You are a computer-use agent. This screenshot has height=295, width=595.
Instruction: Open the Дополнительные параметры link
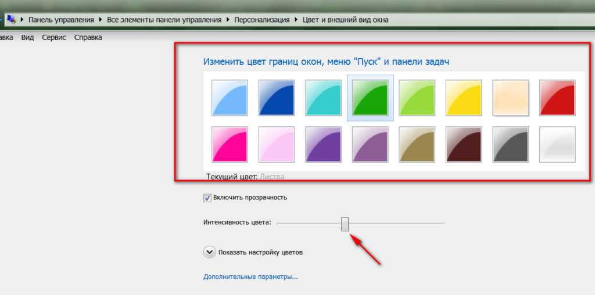(250, 277)
